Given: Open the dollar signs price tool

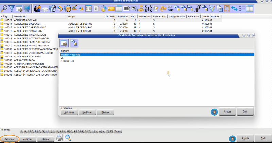Looking at the screenshot, I should (x=148, y=8).
